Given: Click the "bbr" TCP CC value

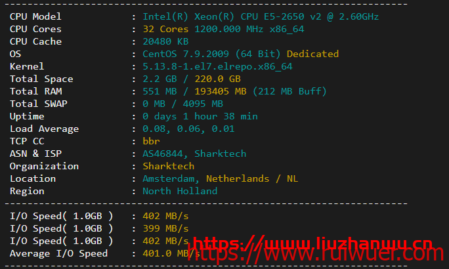Looking at the screenshot, I should pyautogui.click(x=151, y=141).
